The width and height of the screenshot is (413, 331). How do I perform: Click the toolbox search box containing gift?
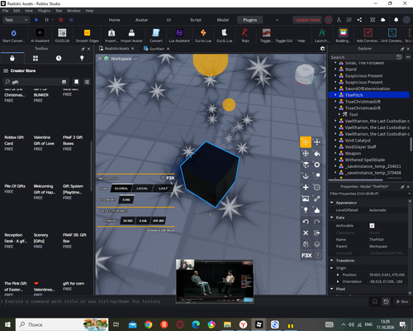(x=36, y=82)
